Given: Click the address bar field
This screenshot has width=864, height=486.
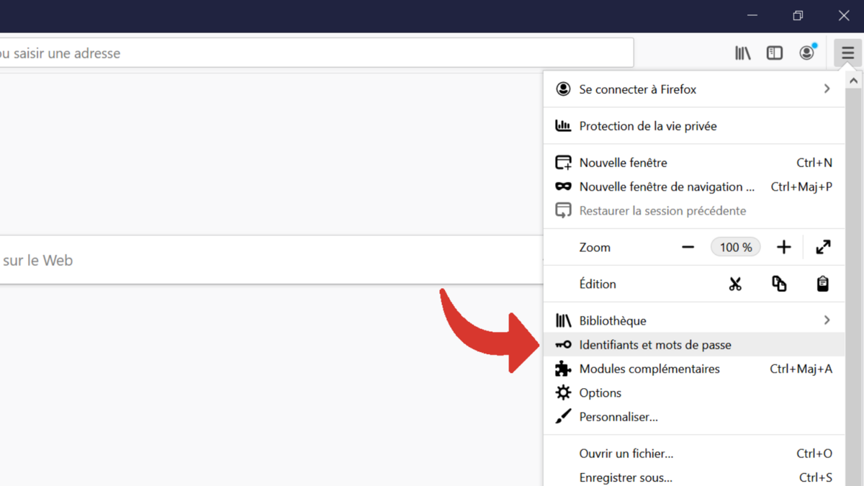Looking at the screenshot, I should pyautogui.click(x=315, y=53).
